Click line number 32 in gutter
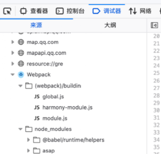 [156, 125]
